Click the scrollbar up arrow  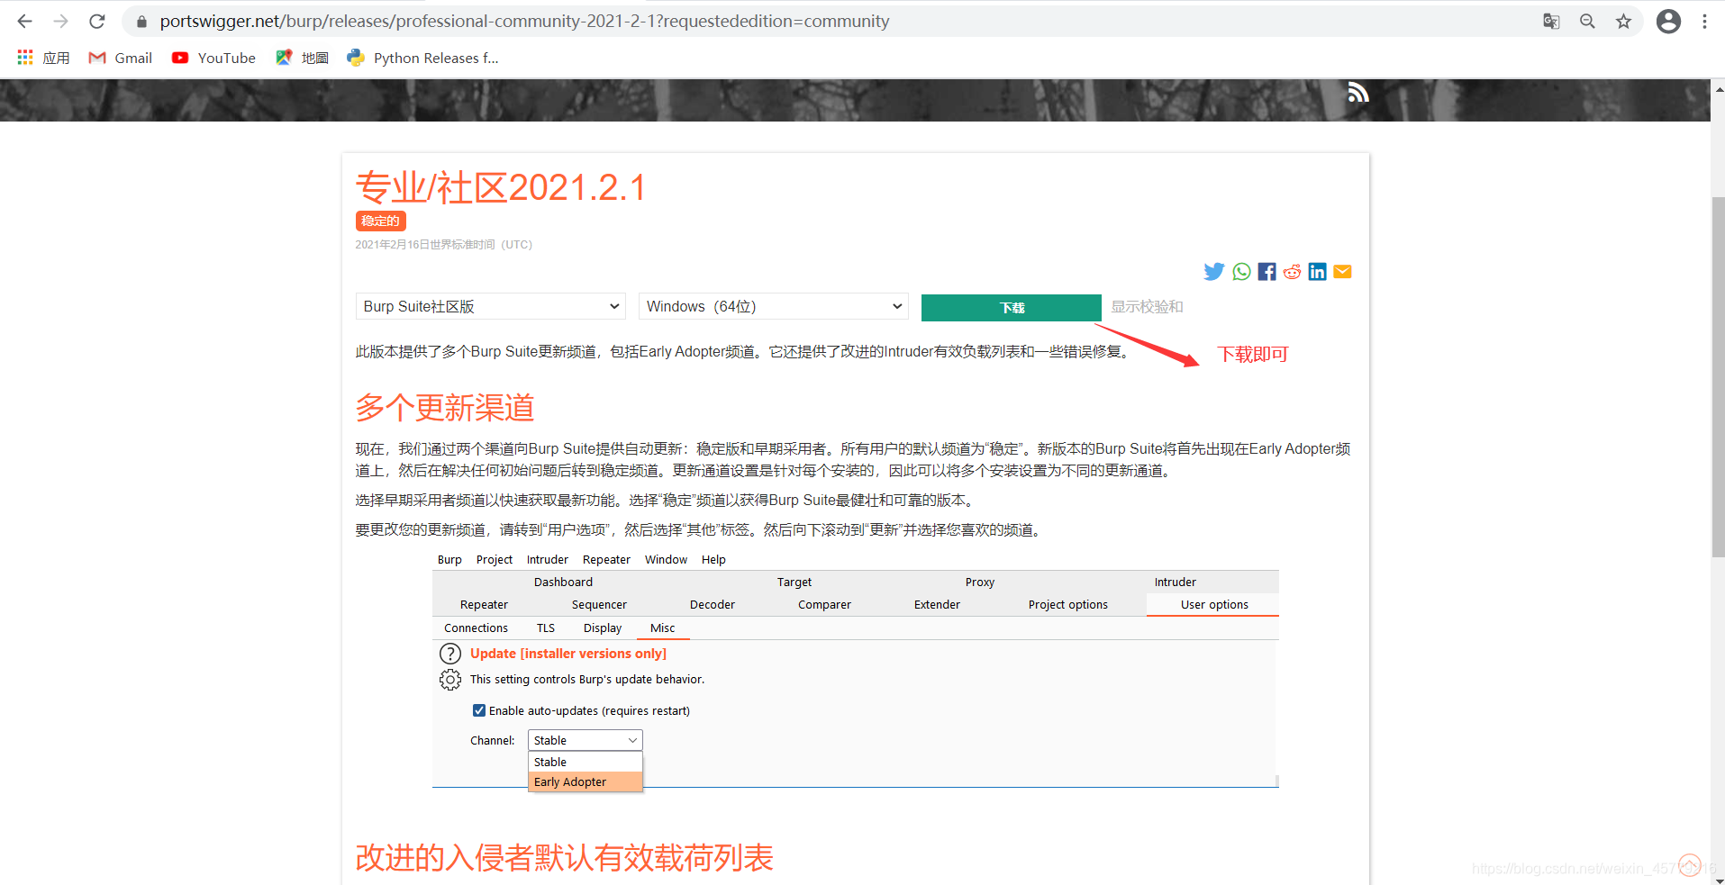pyautogui.click(x=1718, y=88)
